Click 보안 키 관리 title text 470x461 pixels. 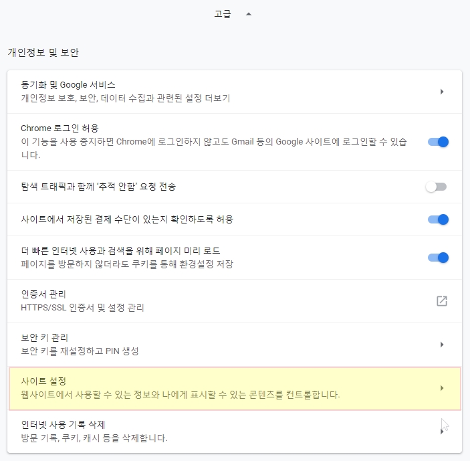pos(44,338)
